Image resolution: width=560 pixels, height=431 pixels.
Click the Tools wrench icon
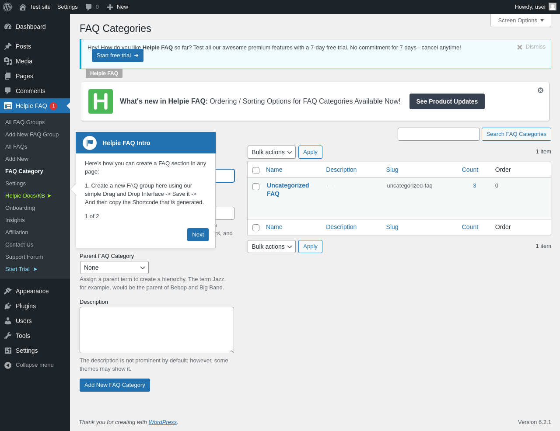pos(8,336)
